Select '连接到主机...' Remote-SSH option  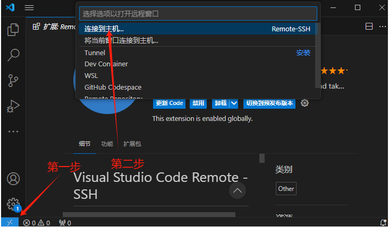click(198, 29)
